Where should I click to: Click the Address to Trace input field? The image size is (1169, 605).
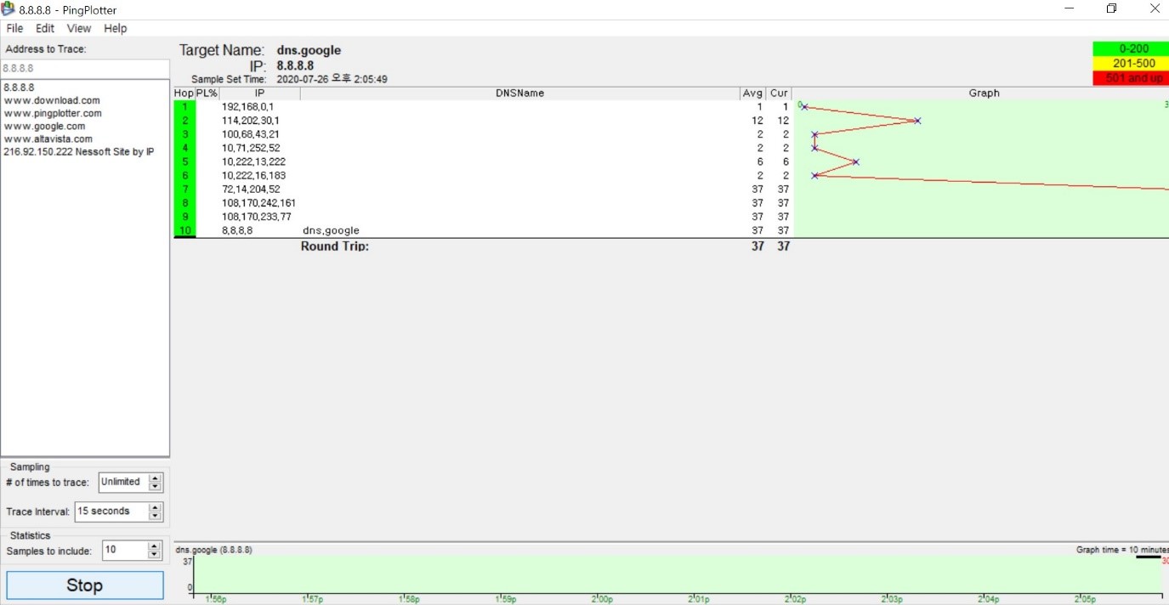point(85,68)
